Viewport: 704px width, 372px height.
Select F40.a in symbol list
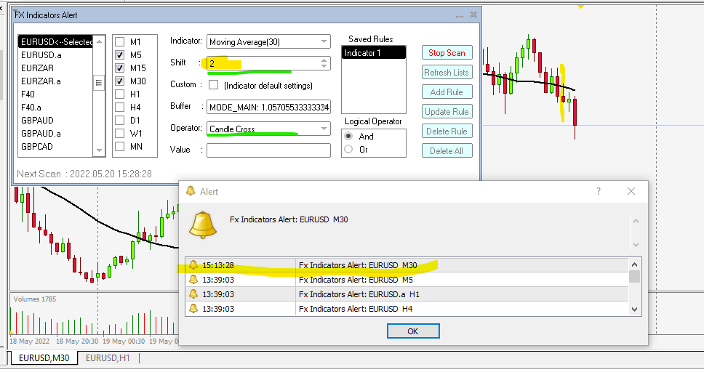click(x=56, y=108)
